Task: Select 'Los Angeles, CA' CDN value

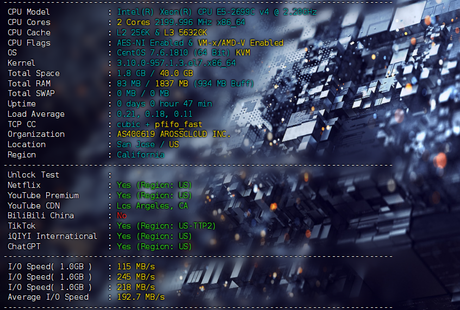Action: tap(152, 206)
